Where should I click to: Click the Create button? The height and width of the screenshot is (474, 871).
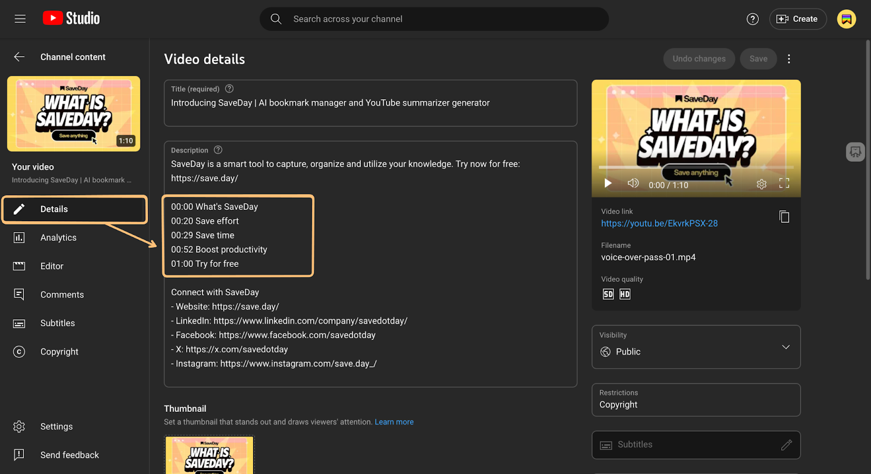coord(798,19)
